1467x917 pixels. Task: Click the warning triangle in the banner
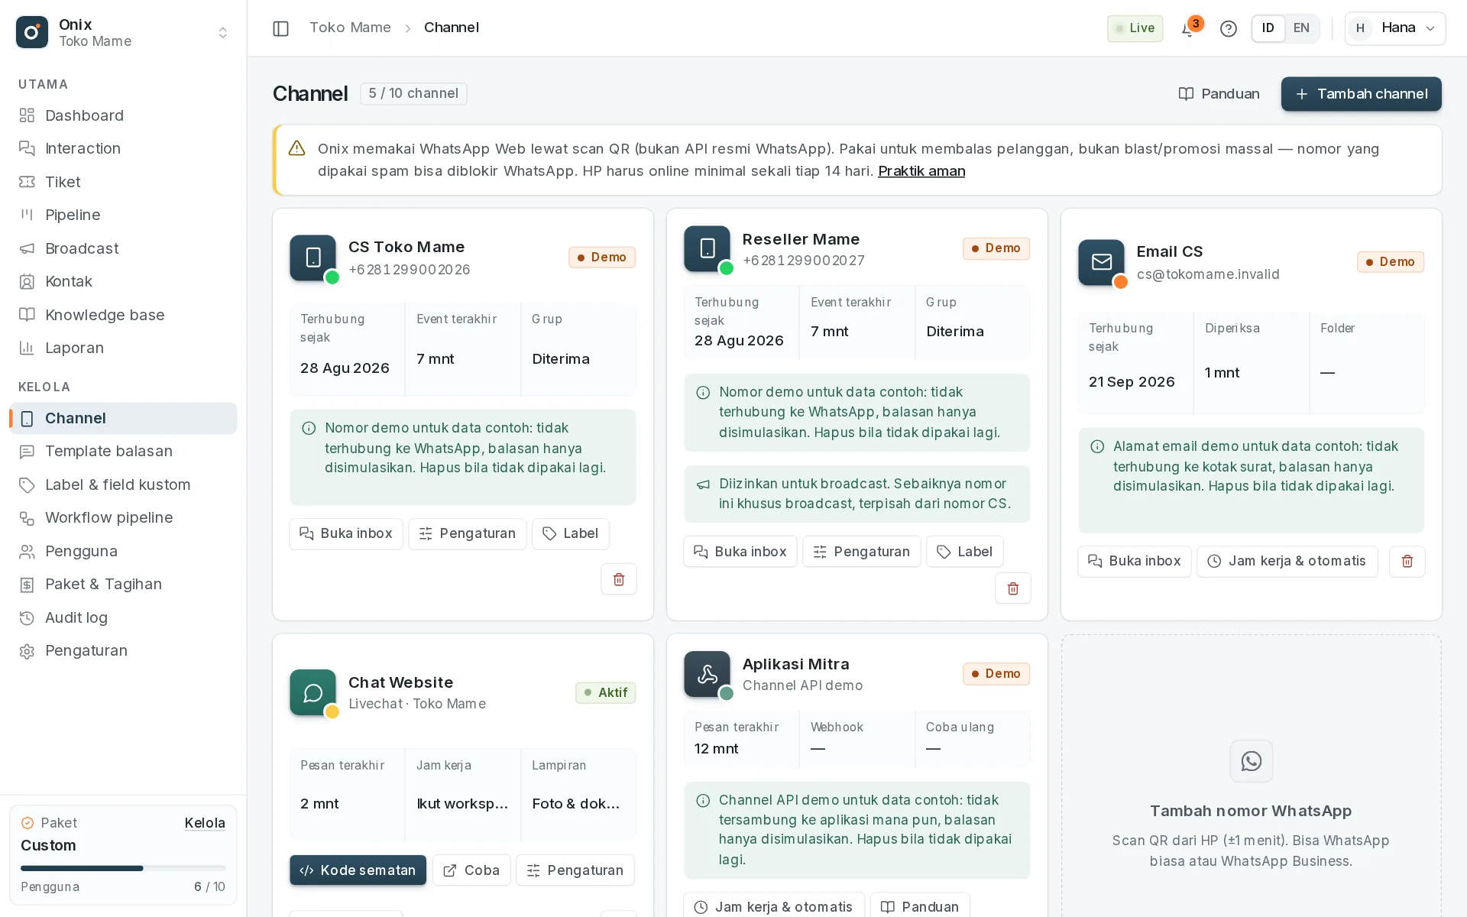(297, 148)
